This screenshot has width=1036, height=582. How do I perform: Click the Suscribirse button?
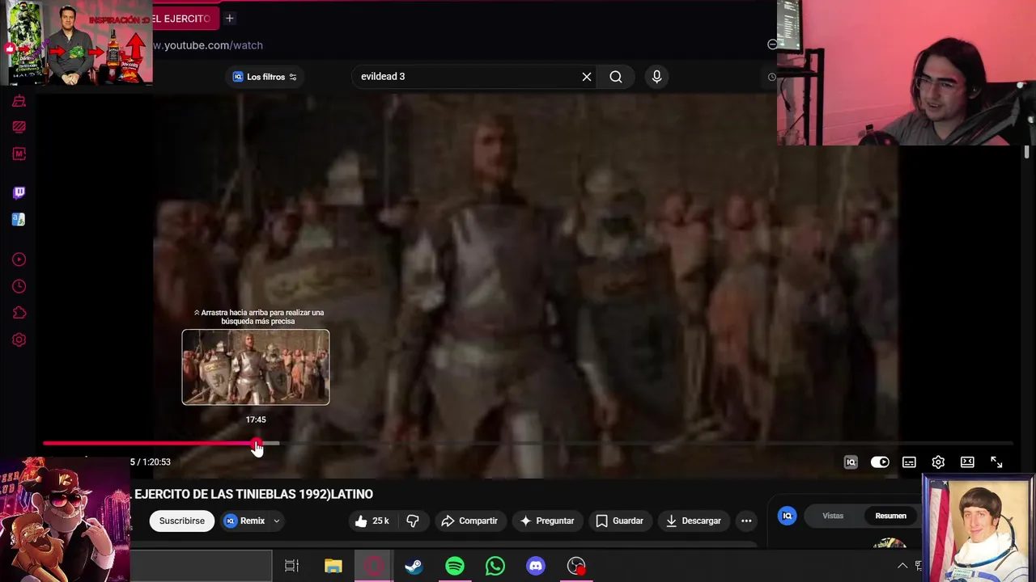click(182, 521)
